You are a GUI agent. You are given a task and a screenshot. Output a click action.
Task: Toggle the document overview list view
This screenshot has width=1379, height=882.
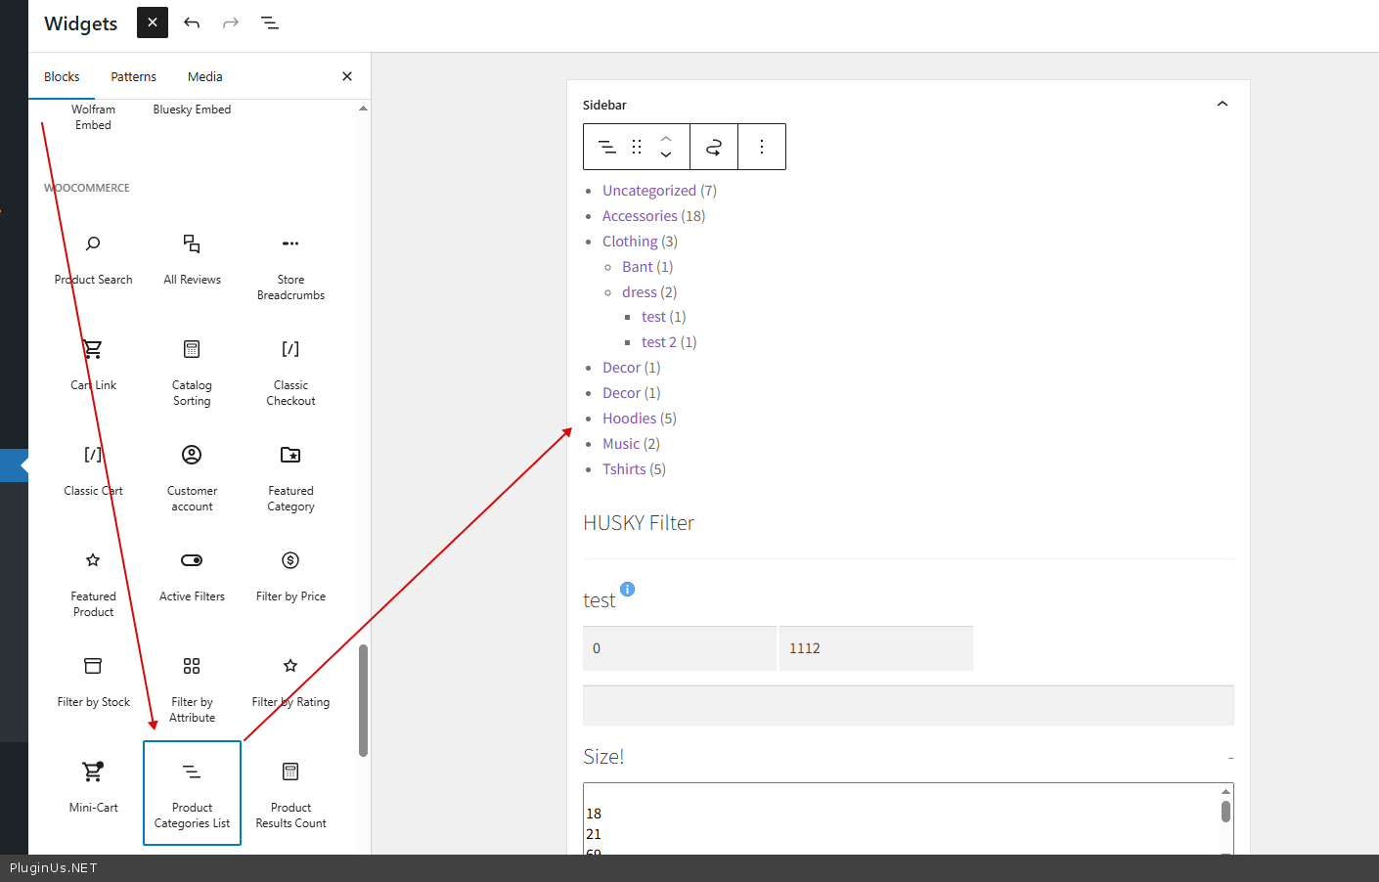270,22
